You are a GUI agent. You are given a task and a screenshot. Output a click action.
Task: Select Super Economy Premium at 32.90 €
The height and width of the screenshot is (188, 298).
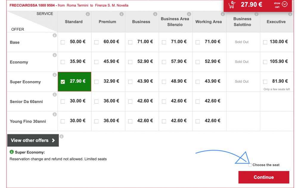[x=97, y=82]
